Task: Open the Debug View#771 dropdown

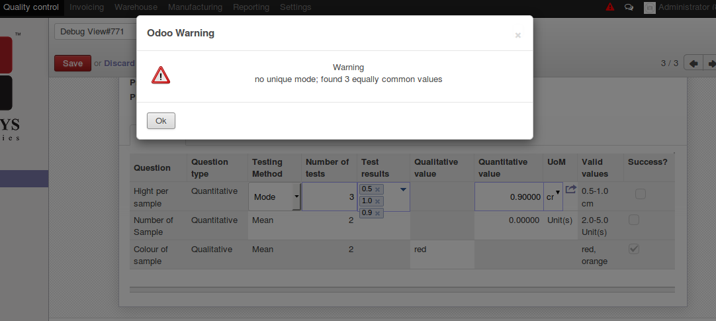Action: point(96,32)
